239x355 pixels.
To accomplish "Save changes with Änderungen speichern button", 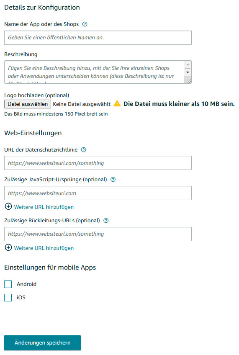I will tap(43, 343).
